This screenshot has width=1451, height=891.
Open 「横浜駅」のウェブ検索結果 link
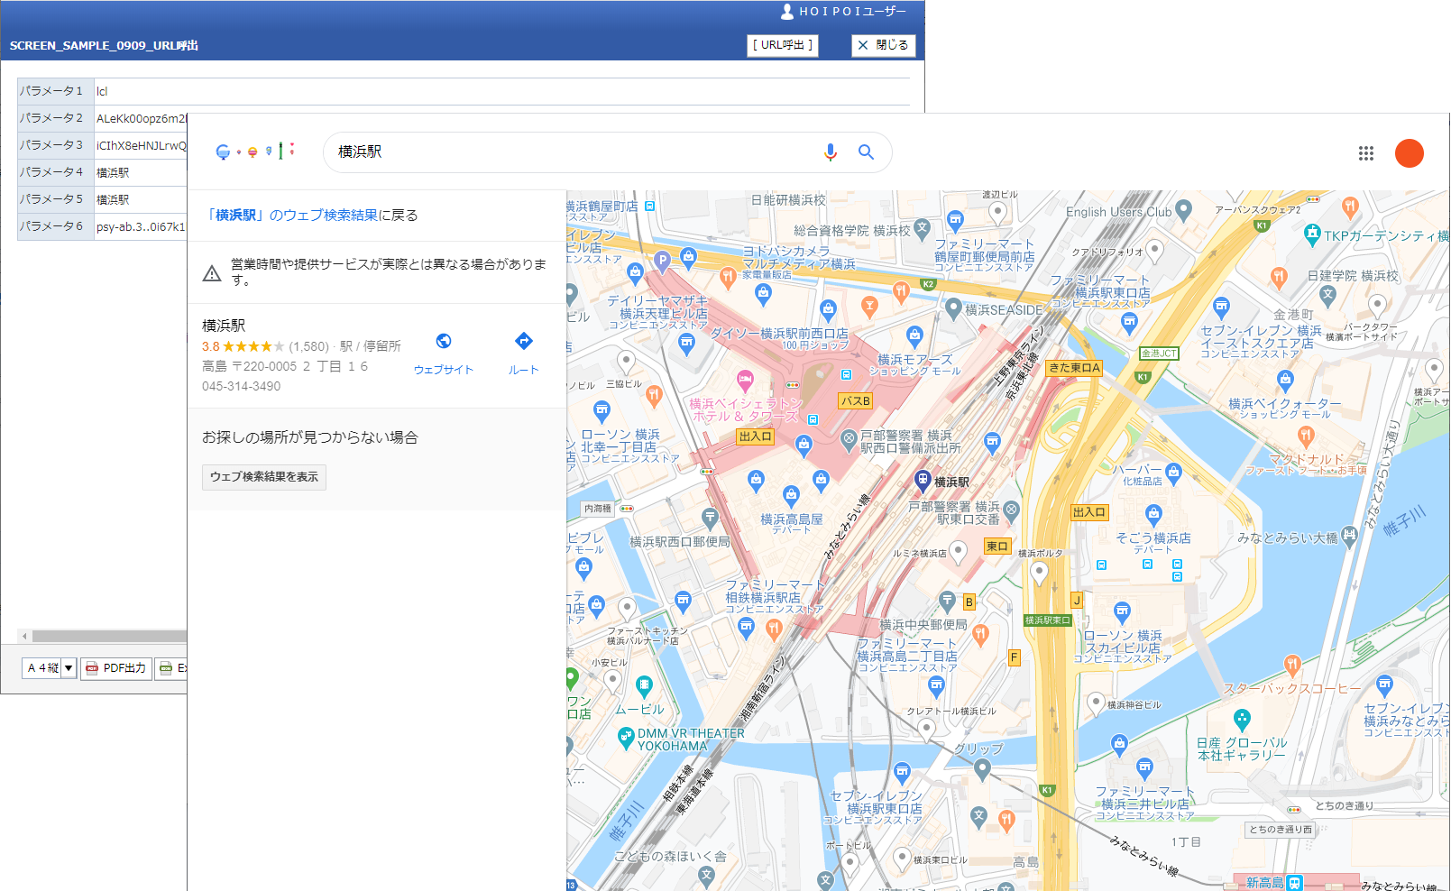pyautogui.click(x=292, y=216)
